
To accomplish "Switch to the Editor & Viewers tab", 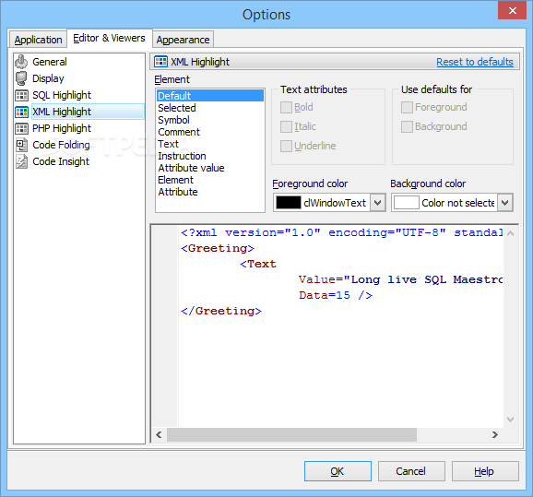I will [109, 38].
